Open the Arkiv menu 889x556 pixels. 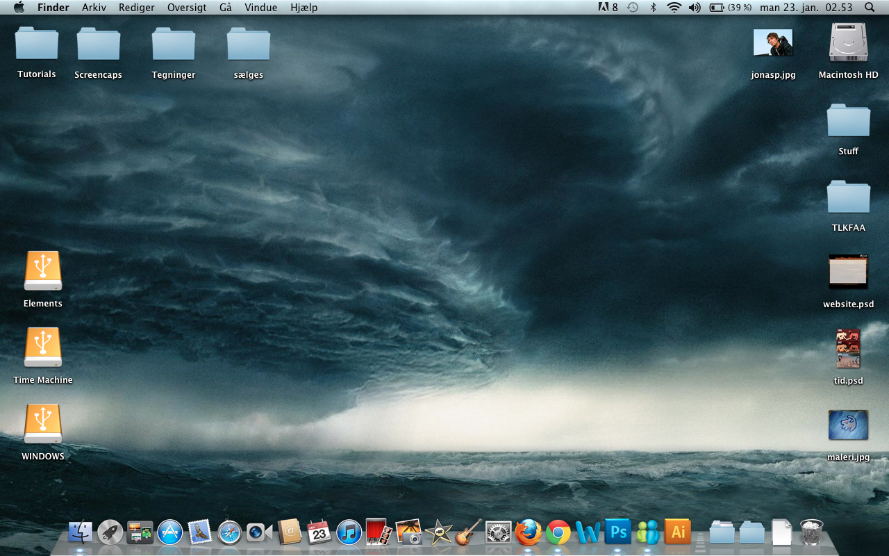coord(94,8)
